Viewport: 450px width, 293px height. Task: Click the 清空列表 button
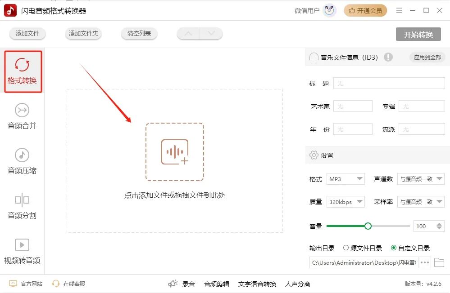click(x=139, y=34)
